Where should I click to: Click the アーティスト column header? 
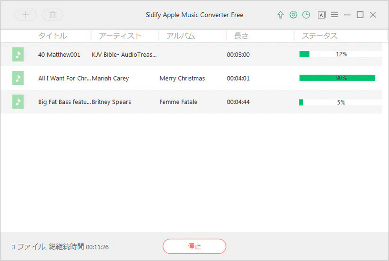tap(120, 36)
